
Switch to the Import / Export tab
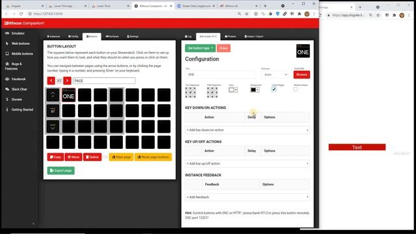click(254, 36)
